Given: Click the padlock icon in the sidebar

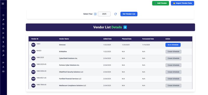Looking at the screenshot, I should [3, 37].
